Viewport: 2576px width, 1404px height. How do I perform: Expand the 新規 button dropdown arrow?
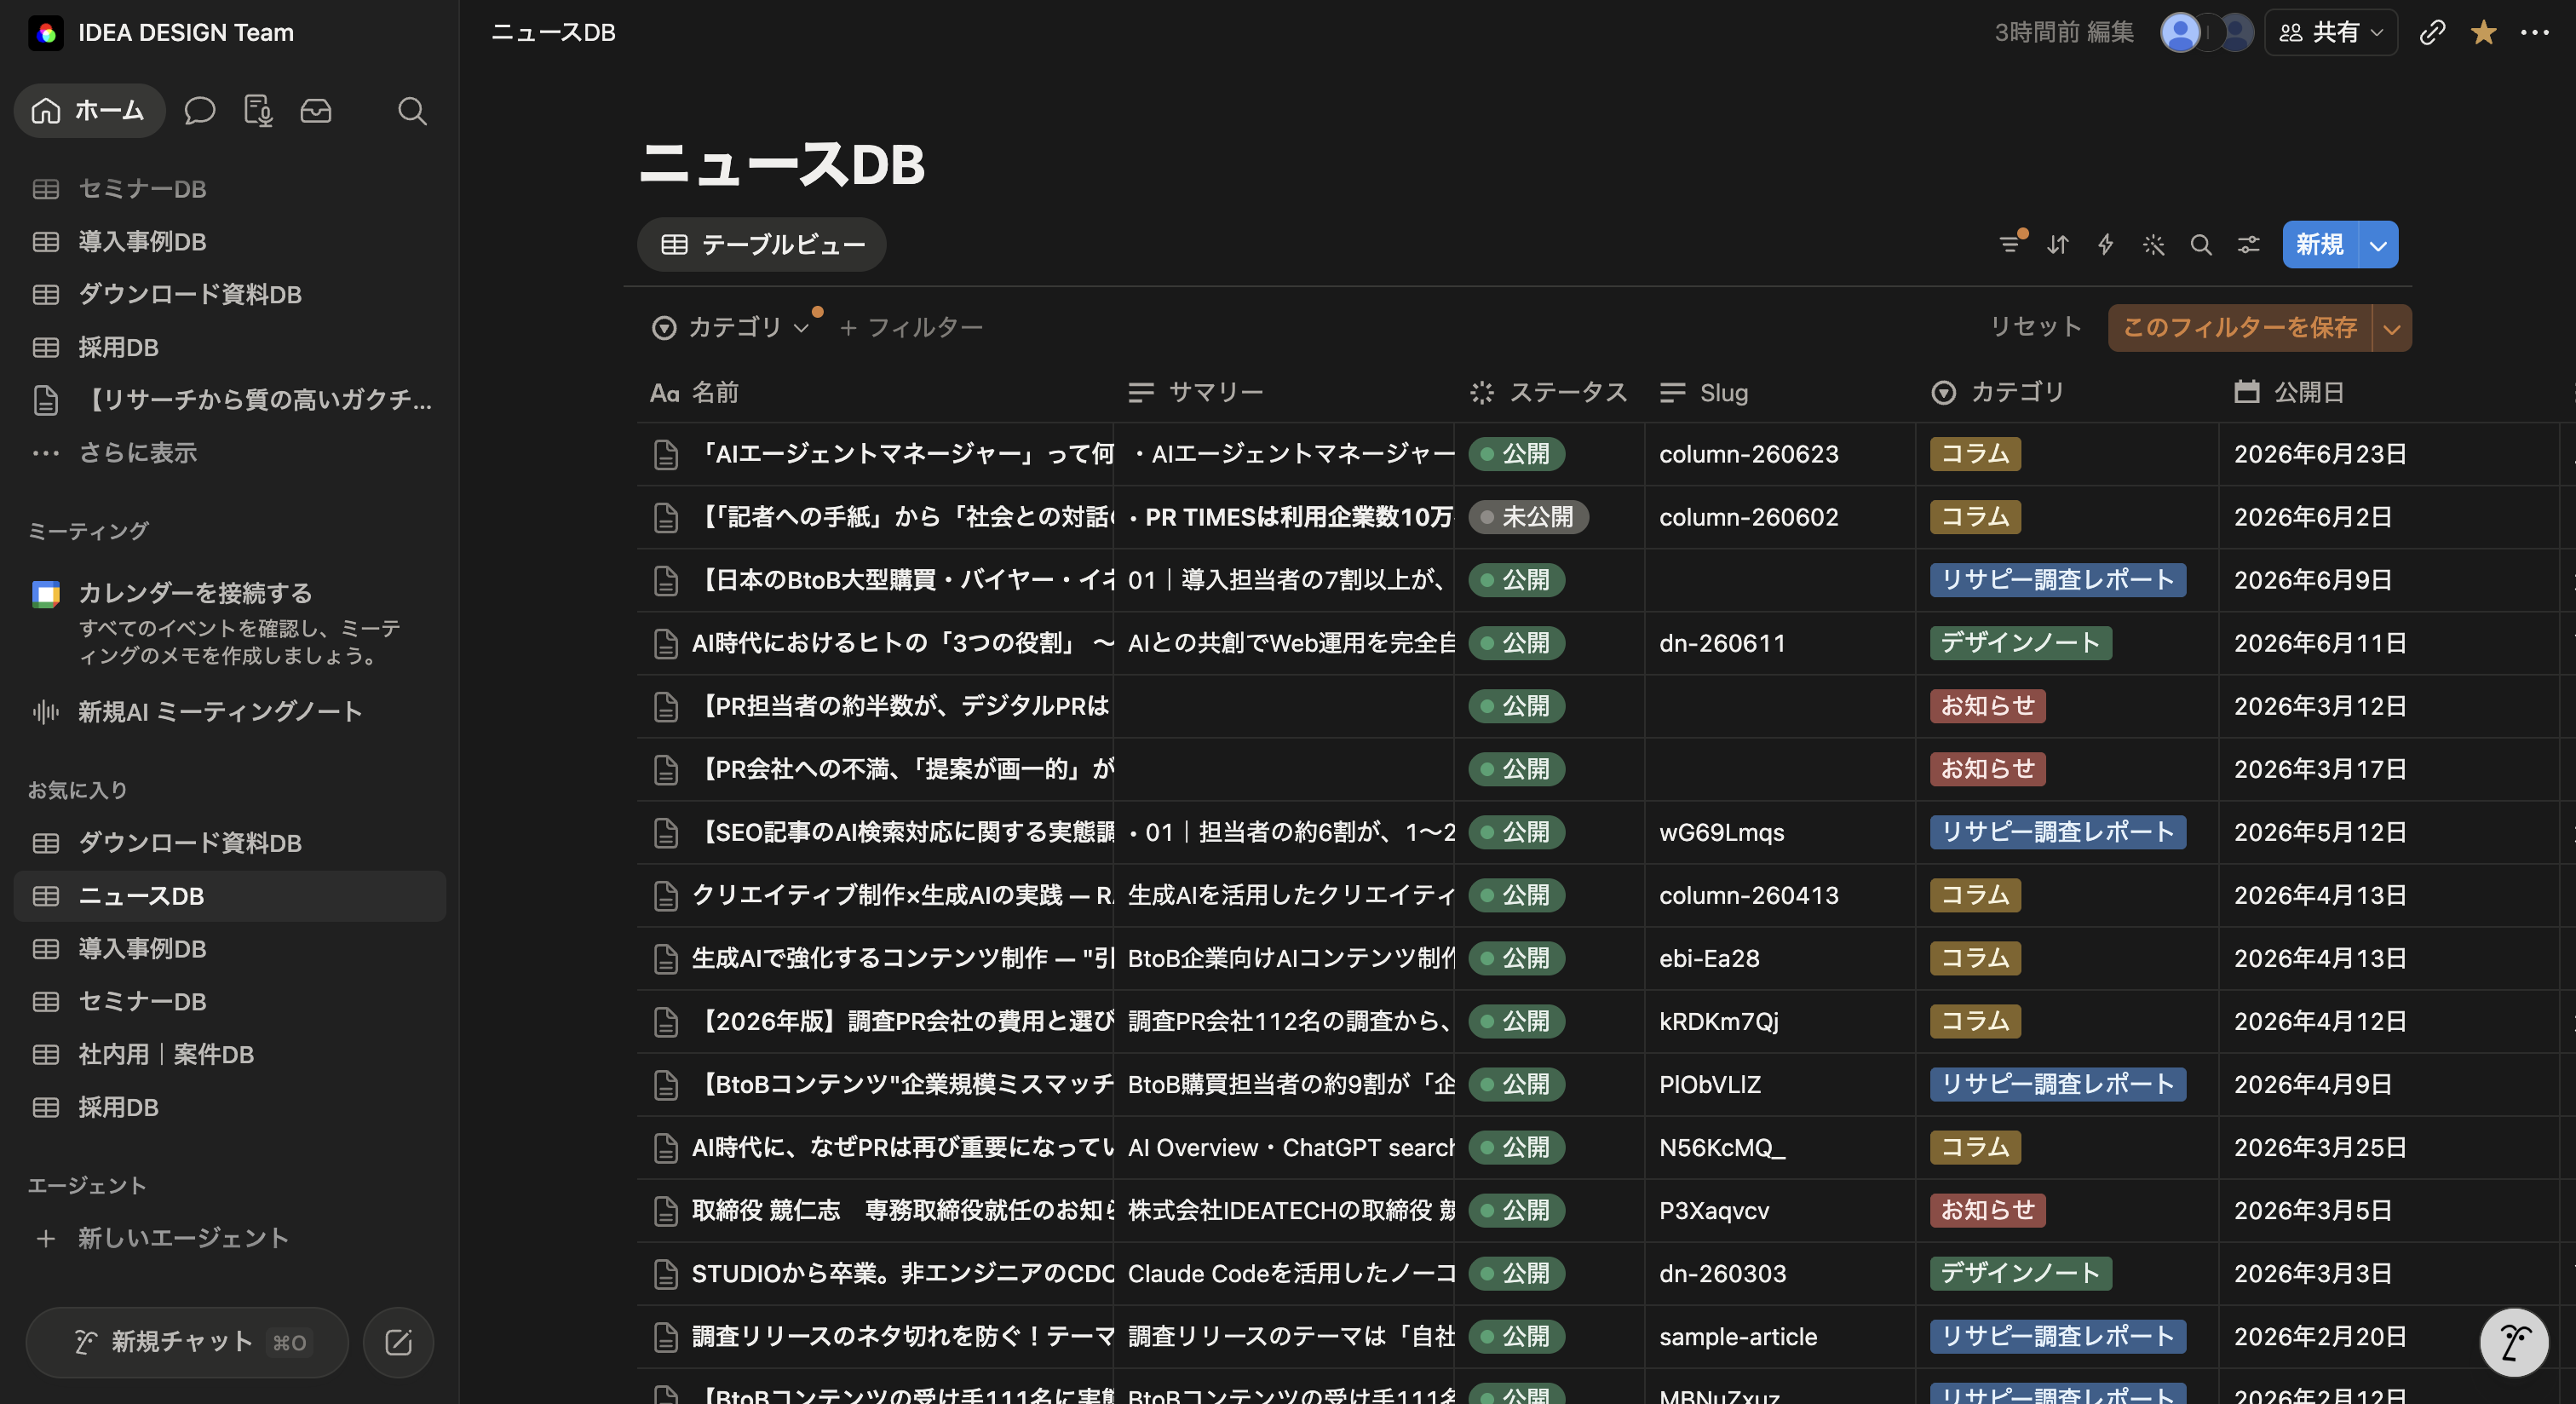tap(2378, 244)
